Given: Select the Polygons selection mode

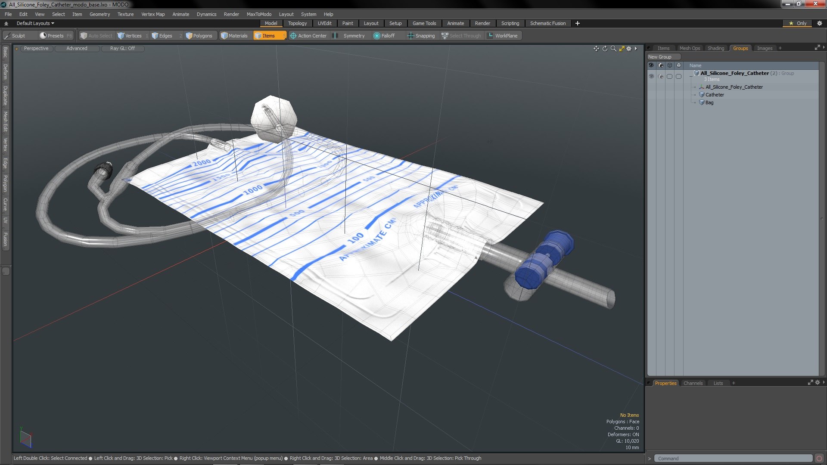Looking at the screenshot, I should pos(199,36).
